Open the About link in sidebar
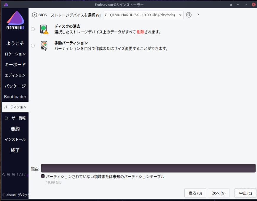 tap(11, 195)
